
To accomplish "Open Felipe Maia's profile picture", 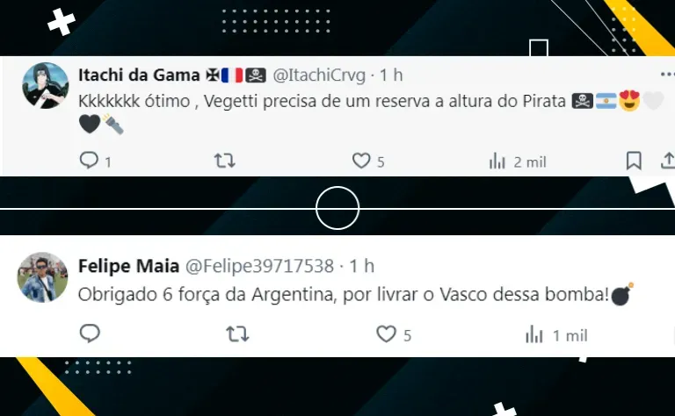I will pyautogui.click(x=42, y=277).
